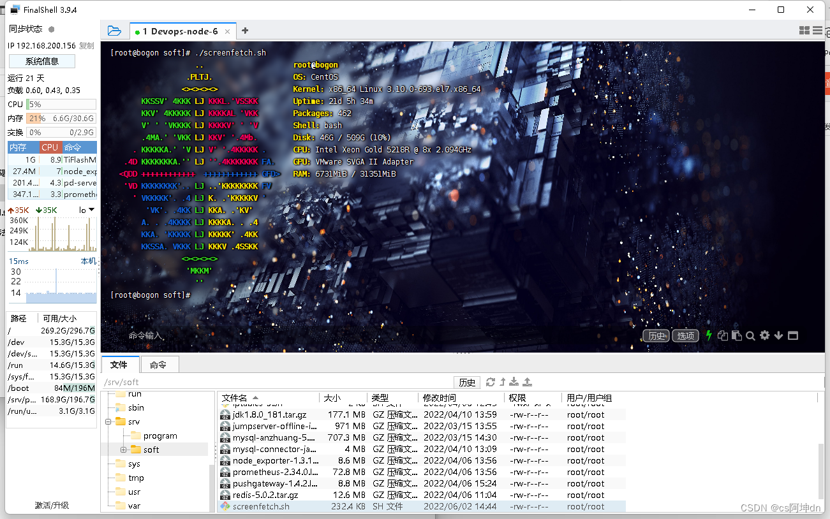
Task: Sort processes by CPU column
Action: pos(50,147)
